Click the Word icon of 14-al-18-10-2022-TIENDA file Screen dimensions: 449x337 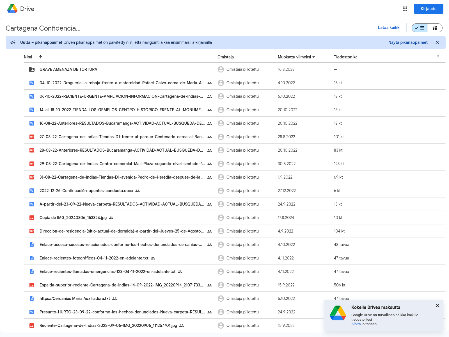[x=32, y=110]
